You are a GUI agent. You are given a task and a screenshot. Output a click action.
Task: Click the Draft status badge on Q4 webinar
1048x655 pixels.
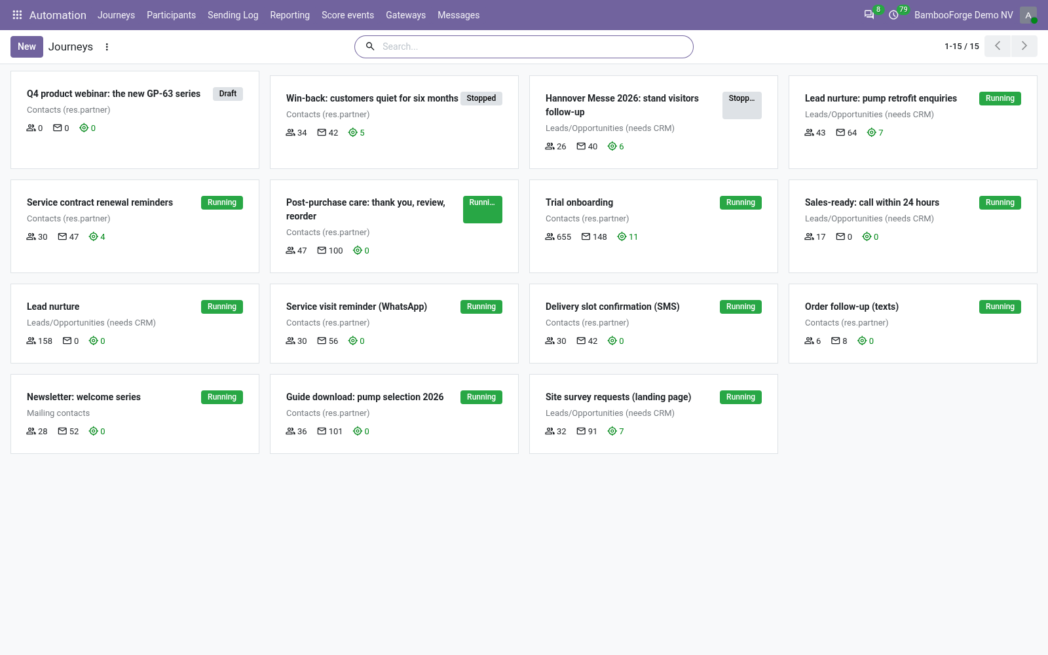coord(228,94)
